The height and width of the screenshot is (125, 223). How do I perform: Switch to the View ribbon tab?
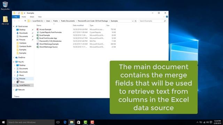(40, 17)
